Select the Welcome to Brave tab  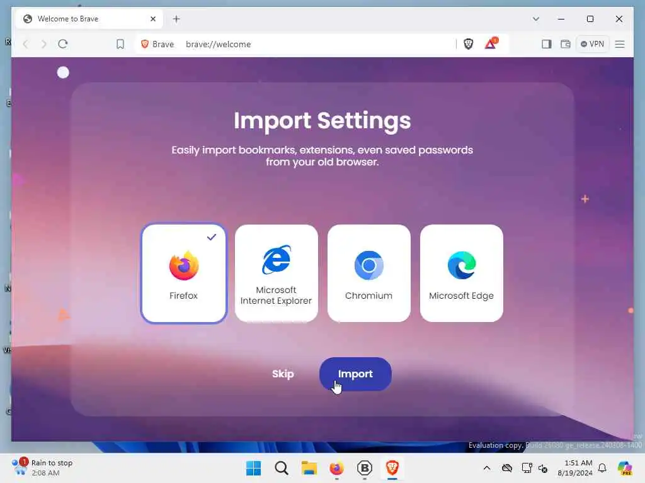pos(89,19)
